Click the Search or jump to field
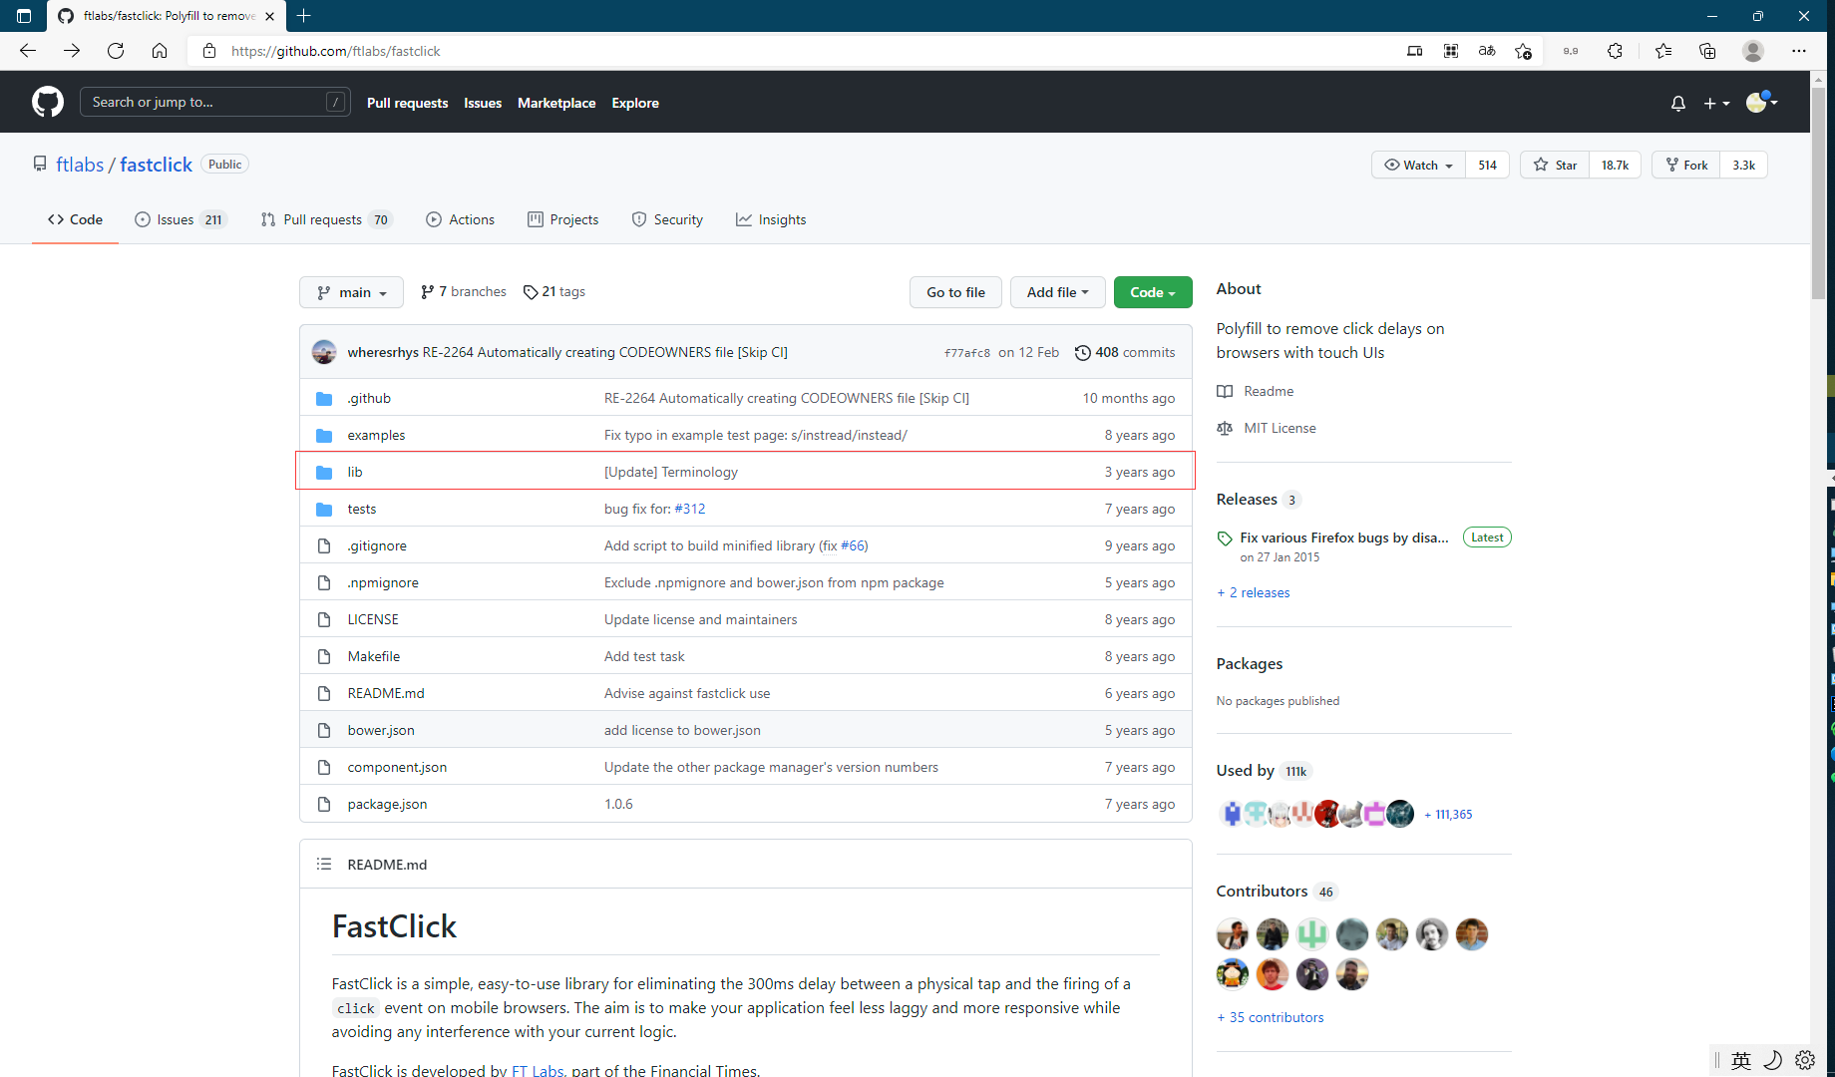This screenshot has width=1835, height=1077. pyautogui.click(x=214, y=101)
